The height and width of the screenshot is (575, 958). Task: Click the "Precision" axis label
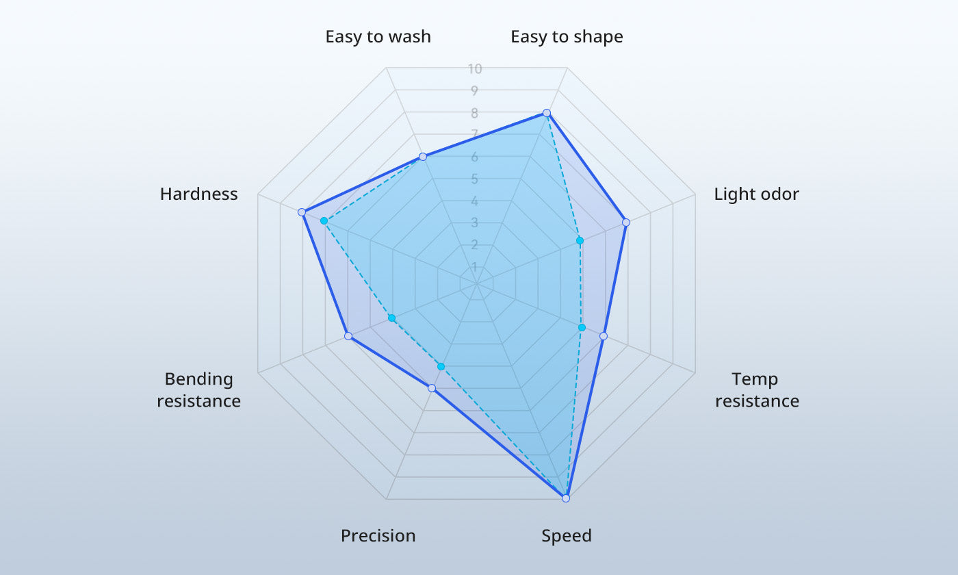(378, 535)
